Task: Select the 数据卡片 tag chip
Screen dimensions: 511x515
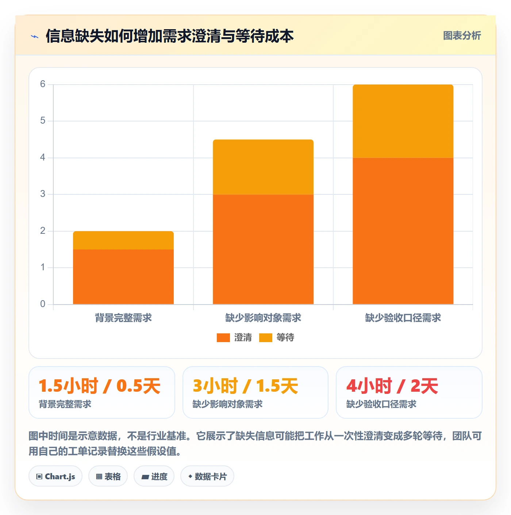Action: click(207, 476)
